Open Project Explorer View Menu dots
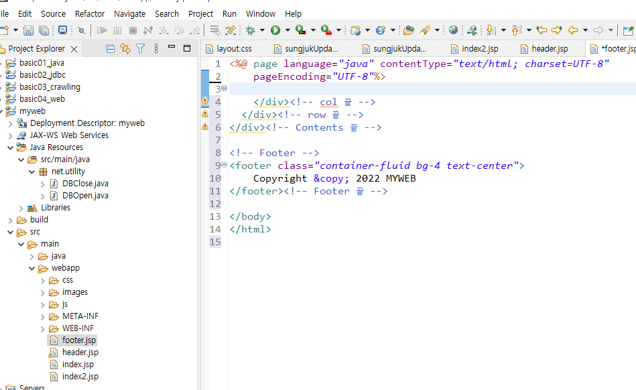Viewport: 636px width, 390px height. [156, 49]
